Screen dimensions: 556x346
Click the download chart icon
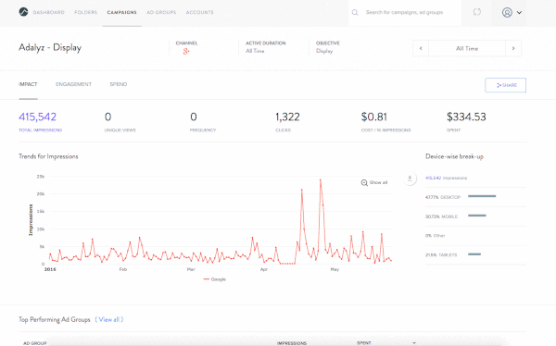tap(410, 179)
